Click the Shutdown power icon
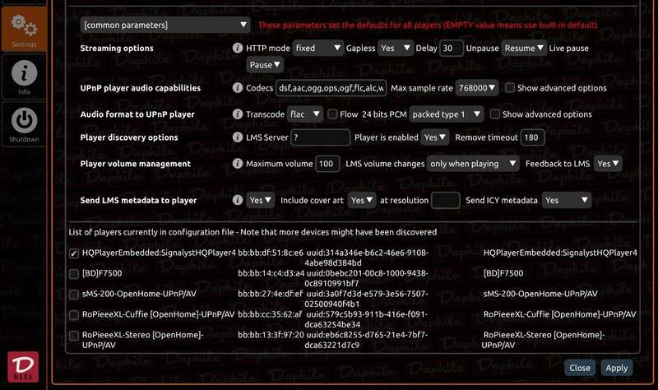 [x=24, y=123]
